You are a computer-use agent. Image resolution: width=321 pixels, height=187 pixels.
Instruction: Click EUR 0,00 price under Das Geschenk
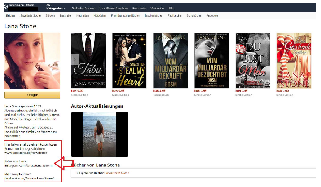282,91
